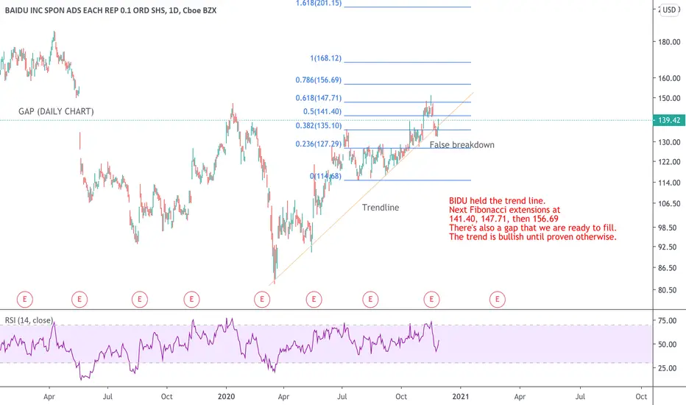Image resolution: width=686 pixels, height=405 pixels.
Task: Select the 0.5(141.40) Fibonacci label
Action: [322, 112]
